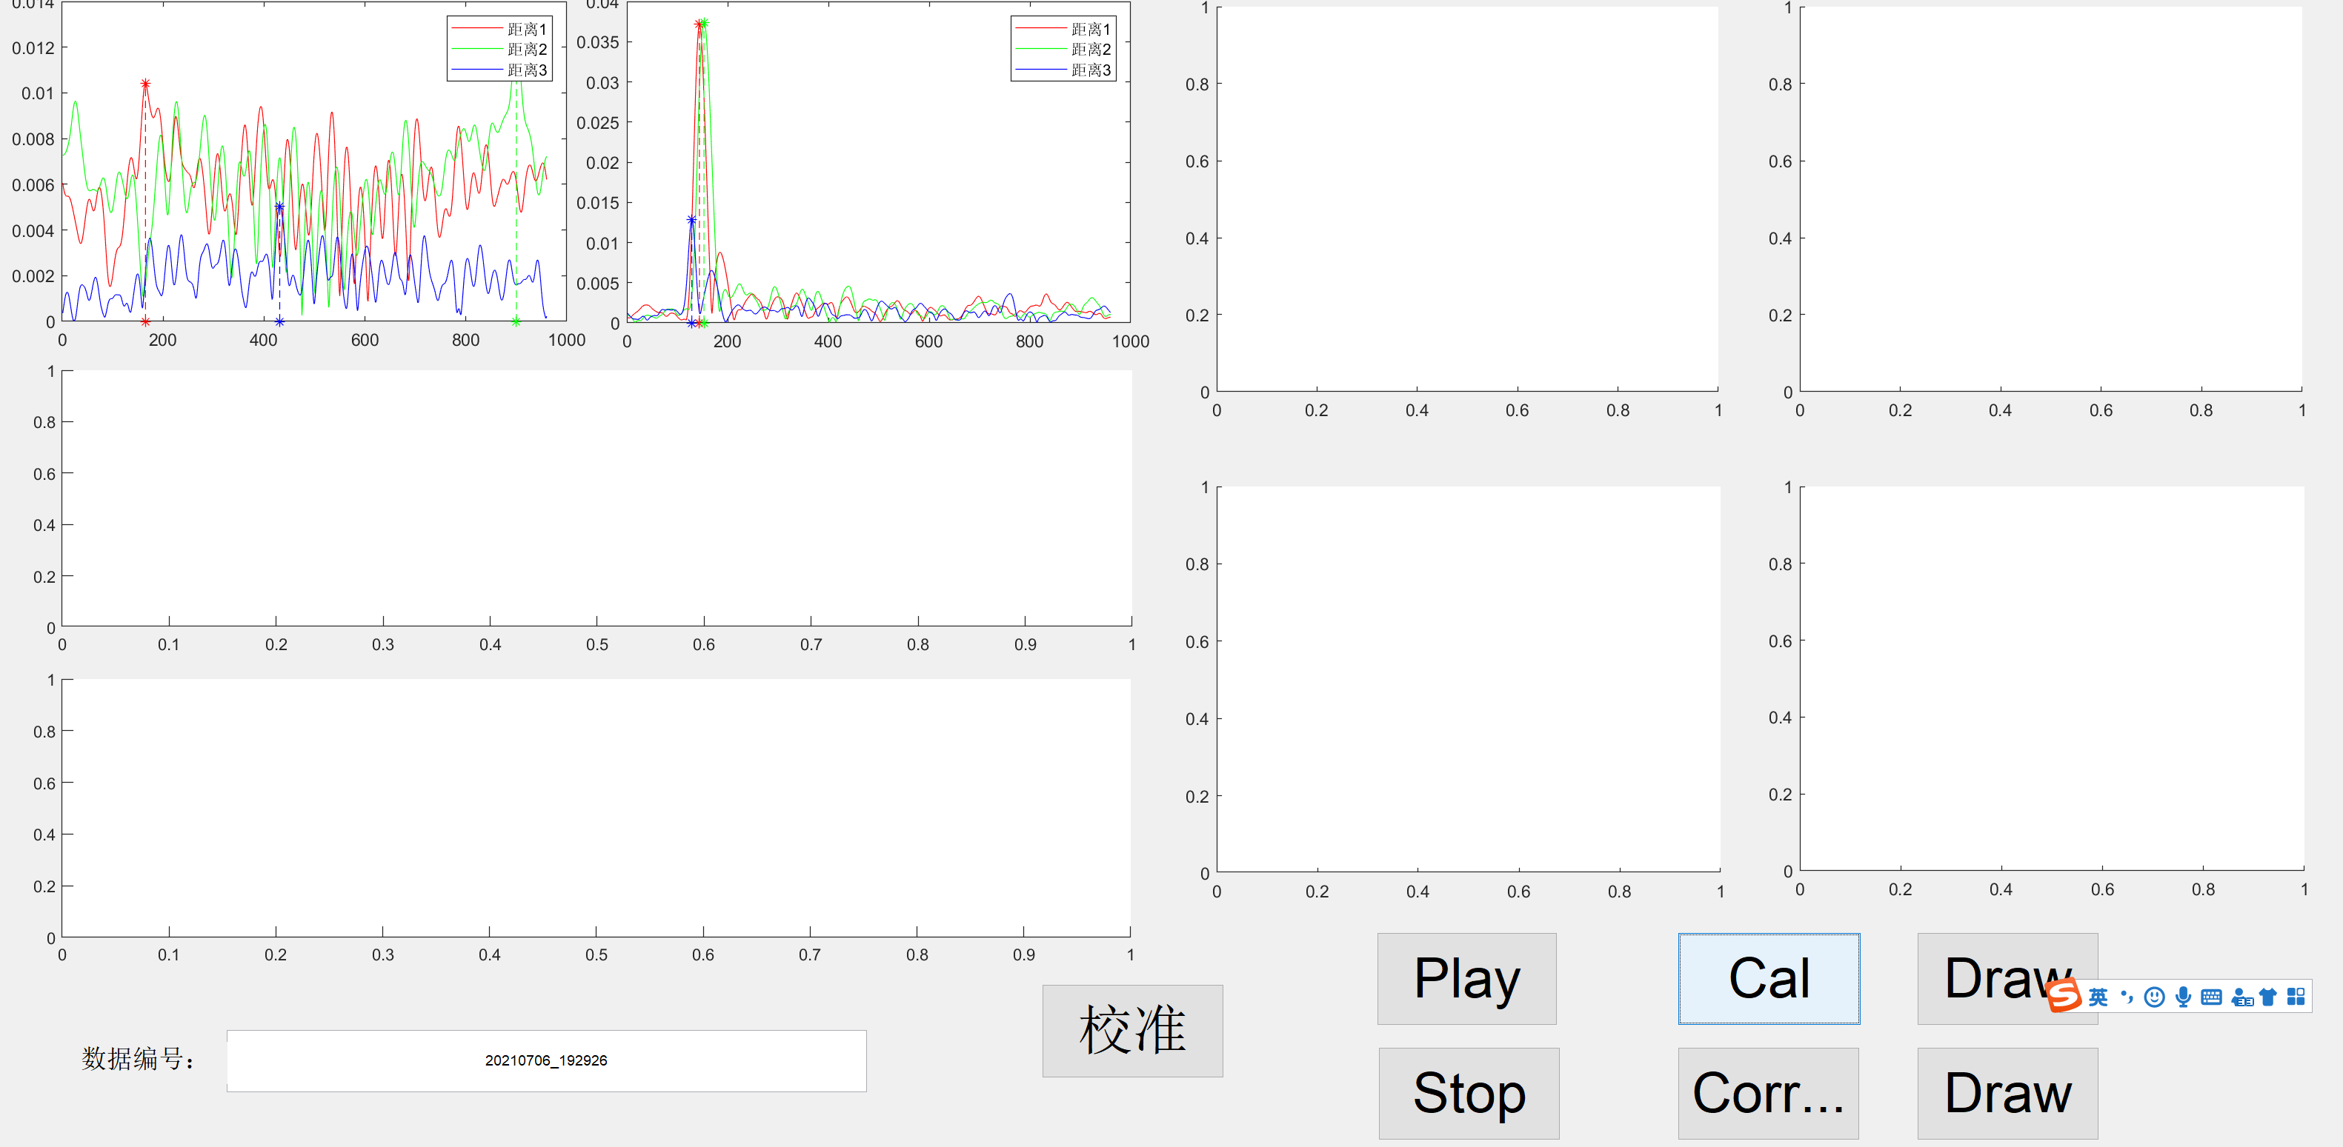Open the skin shirt icon
This screenshot has width=2343, height=1147.
point(2267,997)
